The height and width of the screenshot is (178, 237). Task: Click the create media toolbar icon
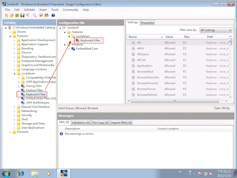[x=46, y=15]
